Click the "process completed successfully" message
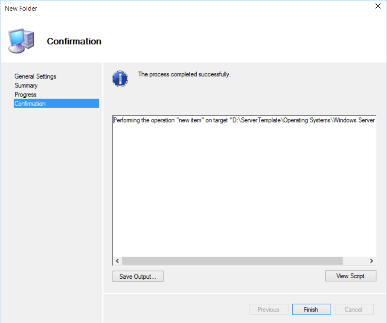The width and height of the screenshot is (387, 323). (x=184, y=74)
